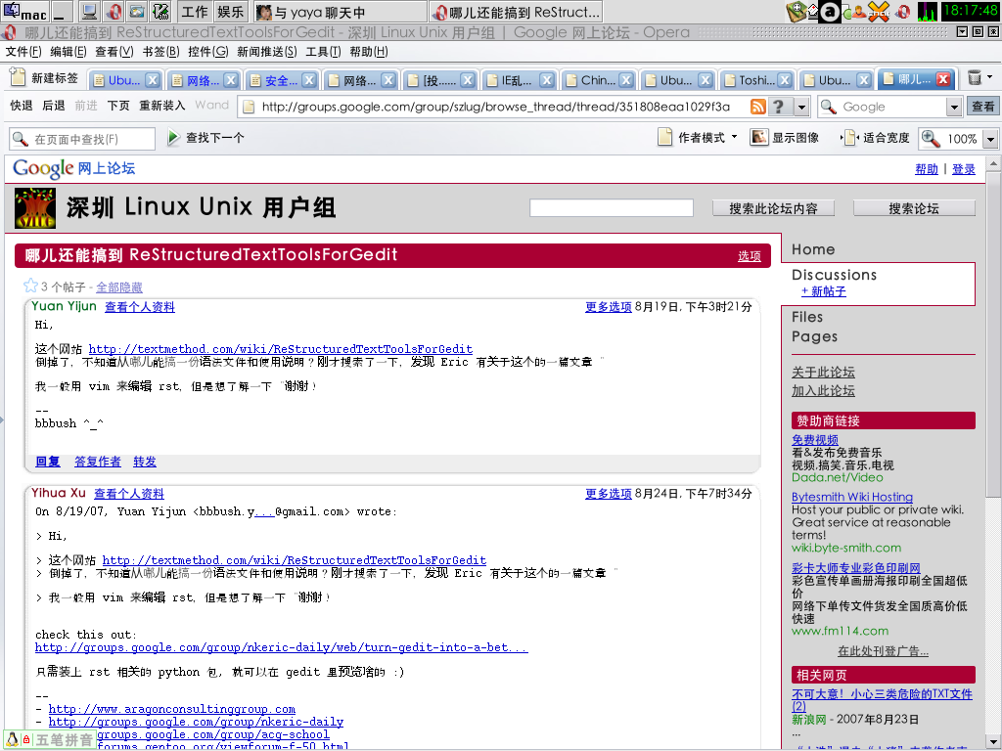Open the Bytesmith Wiki Hosting ad link

pyautogui.click(x=852, y=497)
